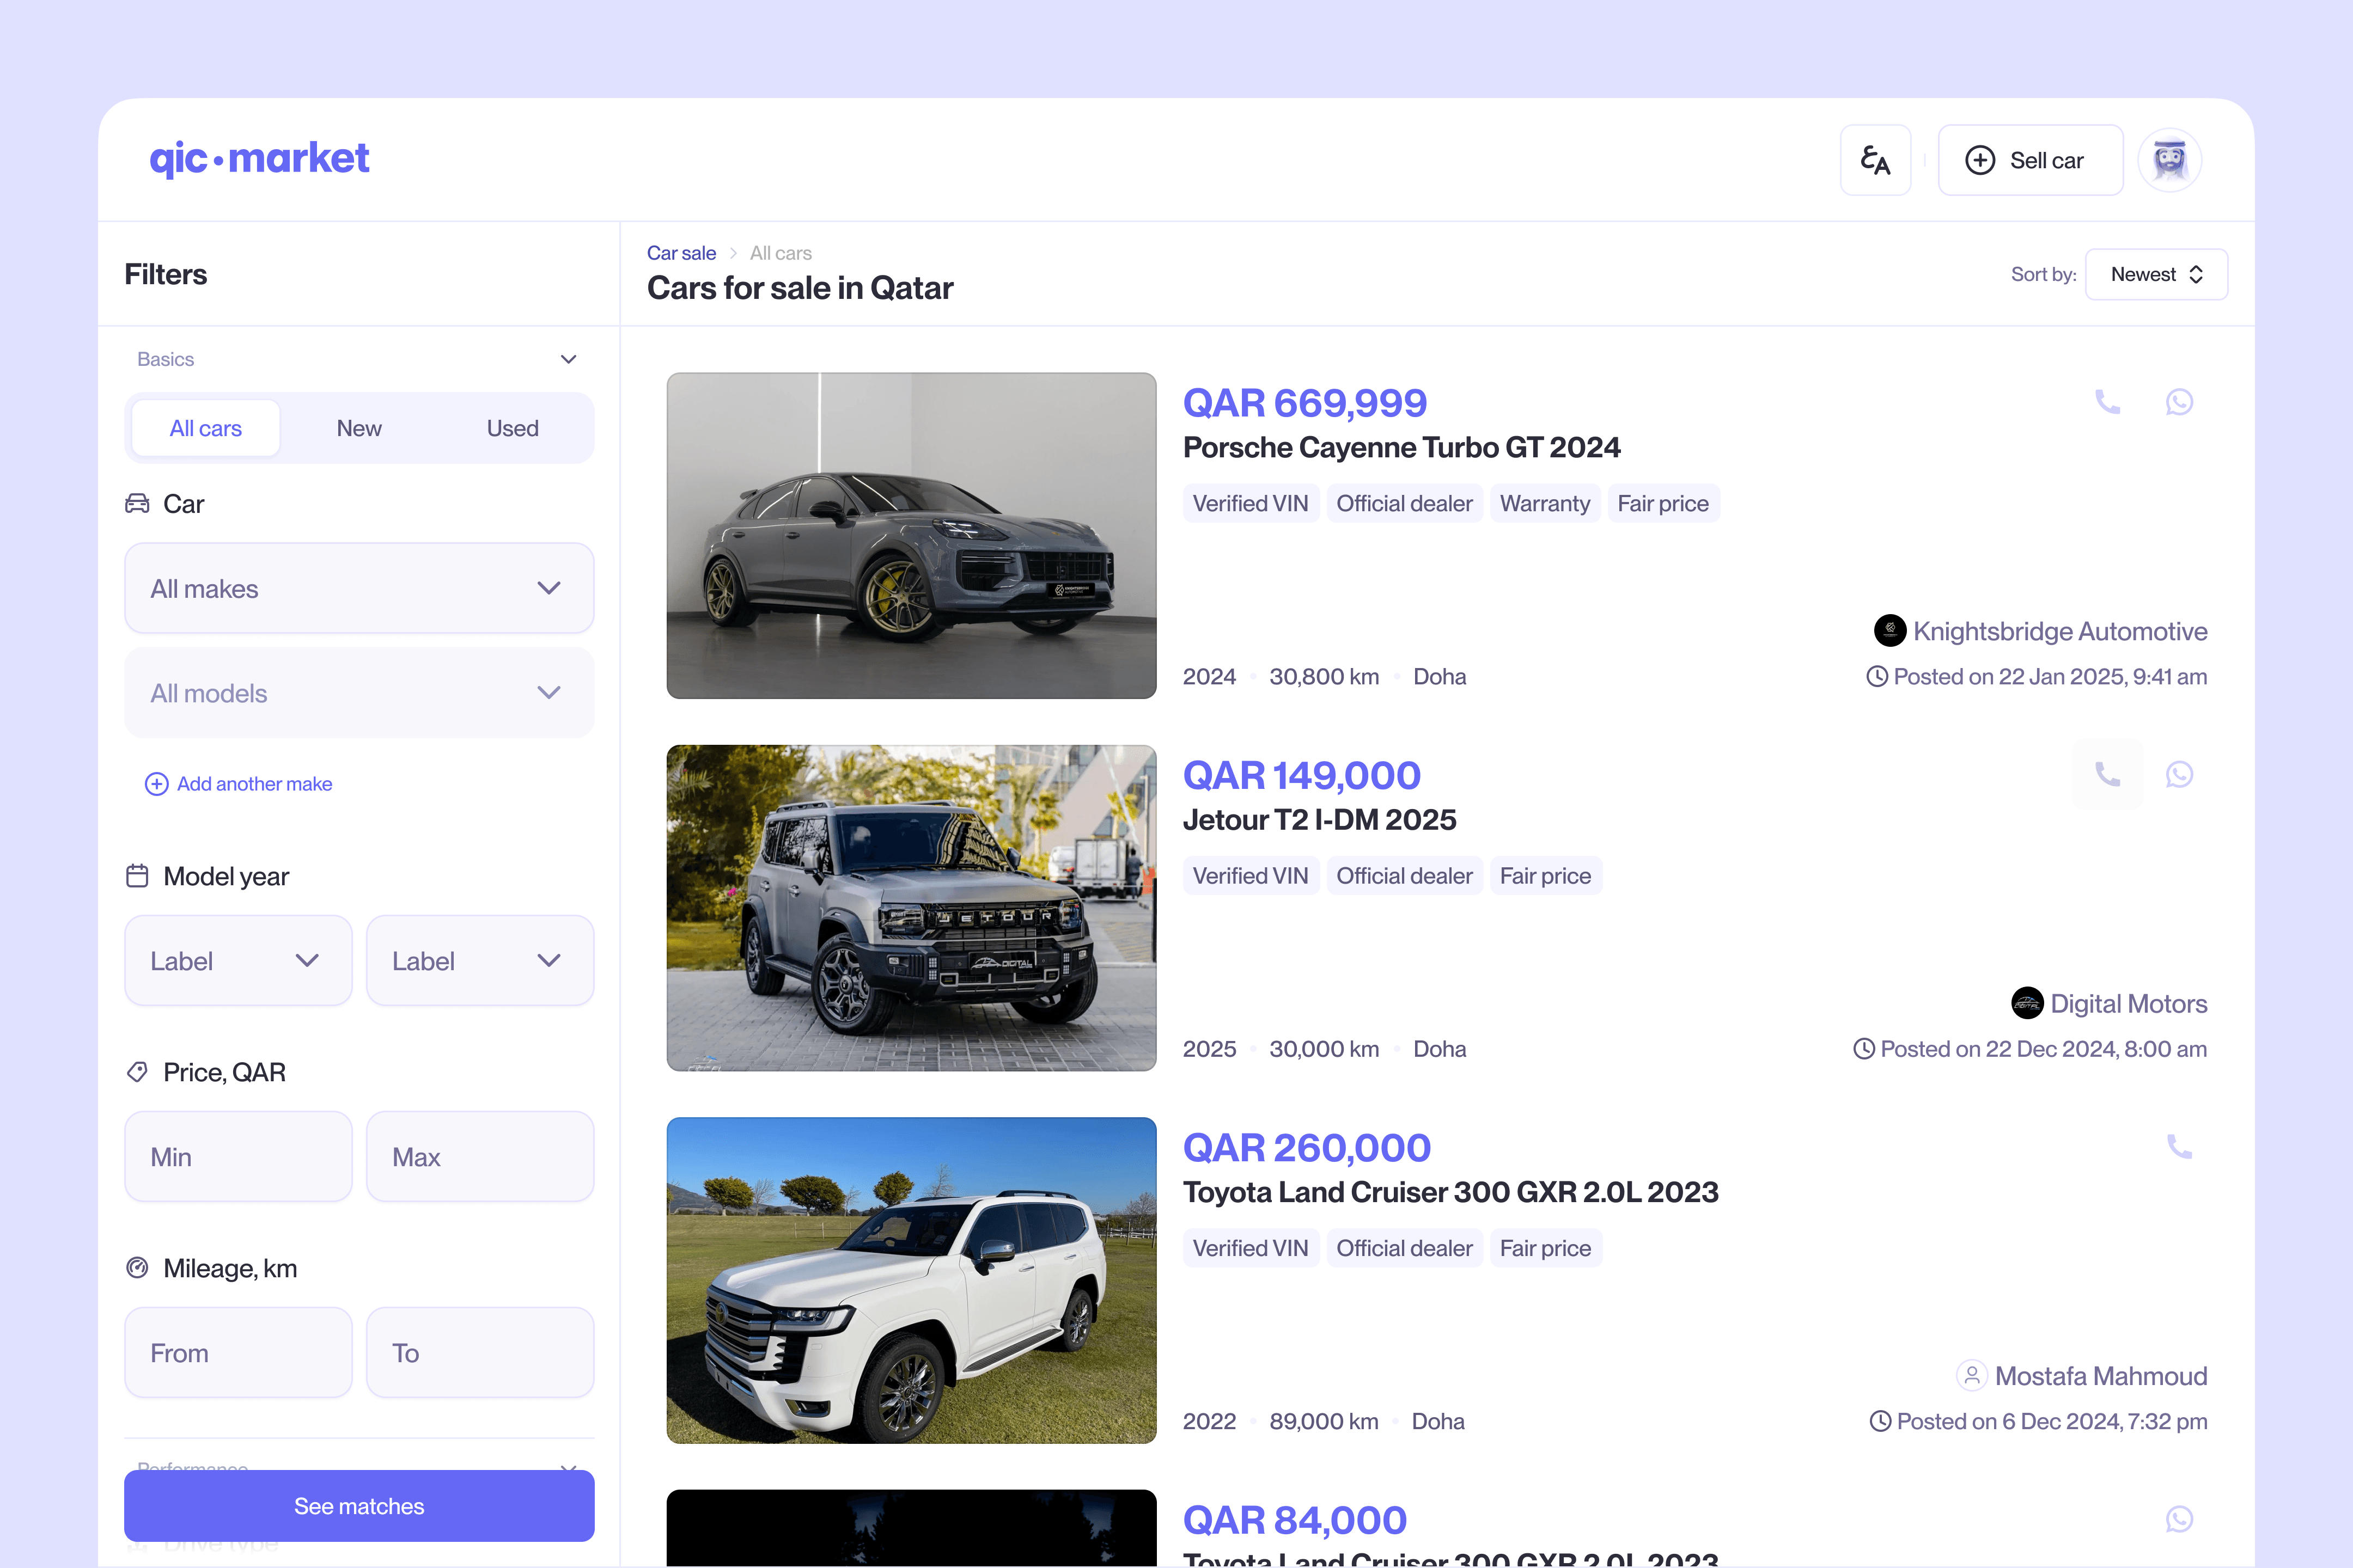Open the user profile avatar

(2169, 160)
